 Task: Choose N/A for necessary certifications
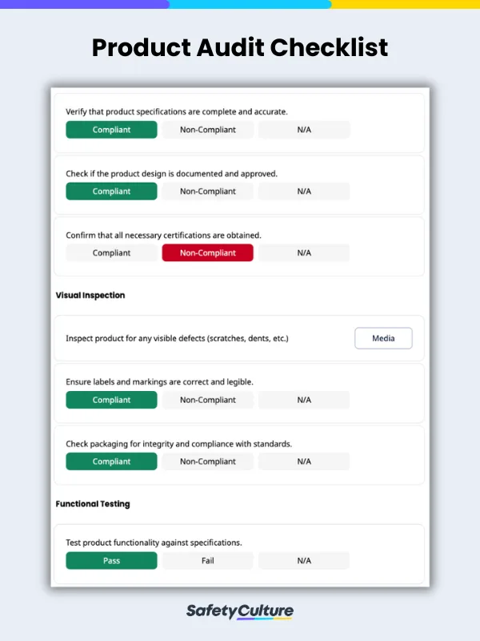coord(304,253)
